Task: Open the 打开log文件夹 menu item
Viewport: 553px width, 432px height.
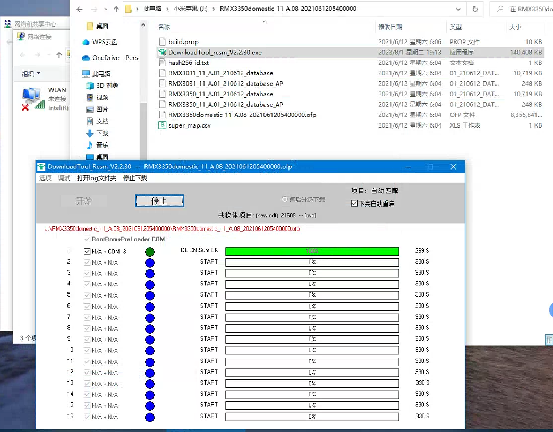Action: pos(97,178)
